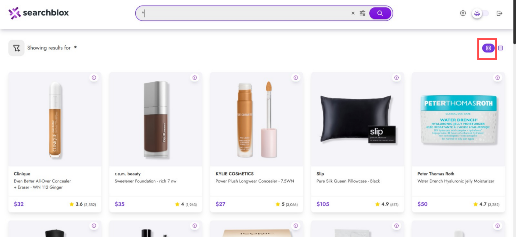Click Clinique concealer product image

tap(55, 120)
